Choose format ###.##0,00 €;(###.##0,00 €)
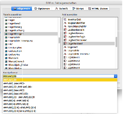This screenshot has height=117, width=125. tap(60, 111)
